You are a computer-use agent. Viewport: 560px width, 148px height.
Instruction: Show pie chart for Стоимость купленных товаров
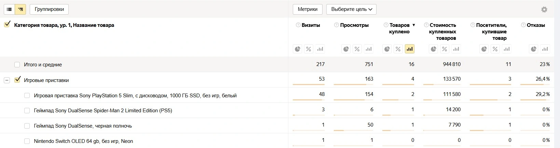[433, 49]
